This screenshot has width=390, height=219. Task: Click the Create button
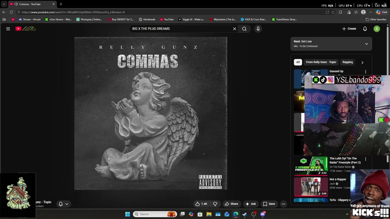tap(349, 29)
